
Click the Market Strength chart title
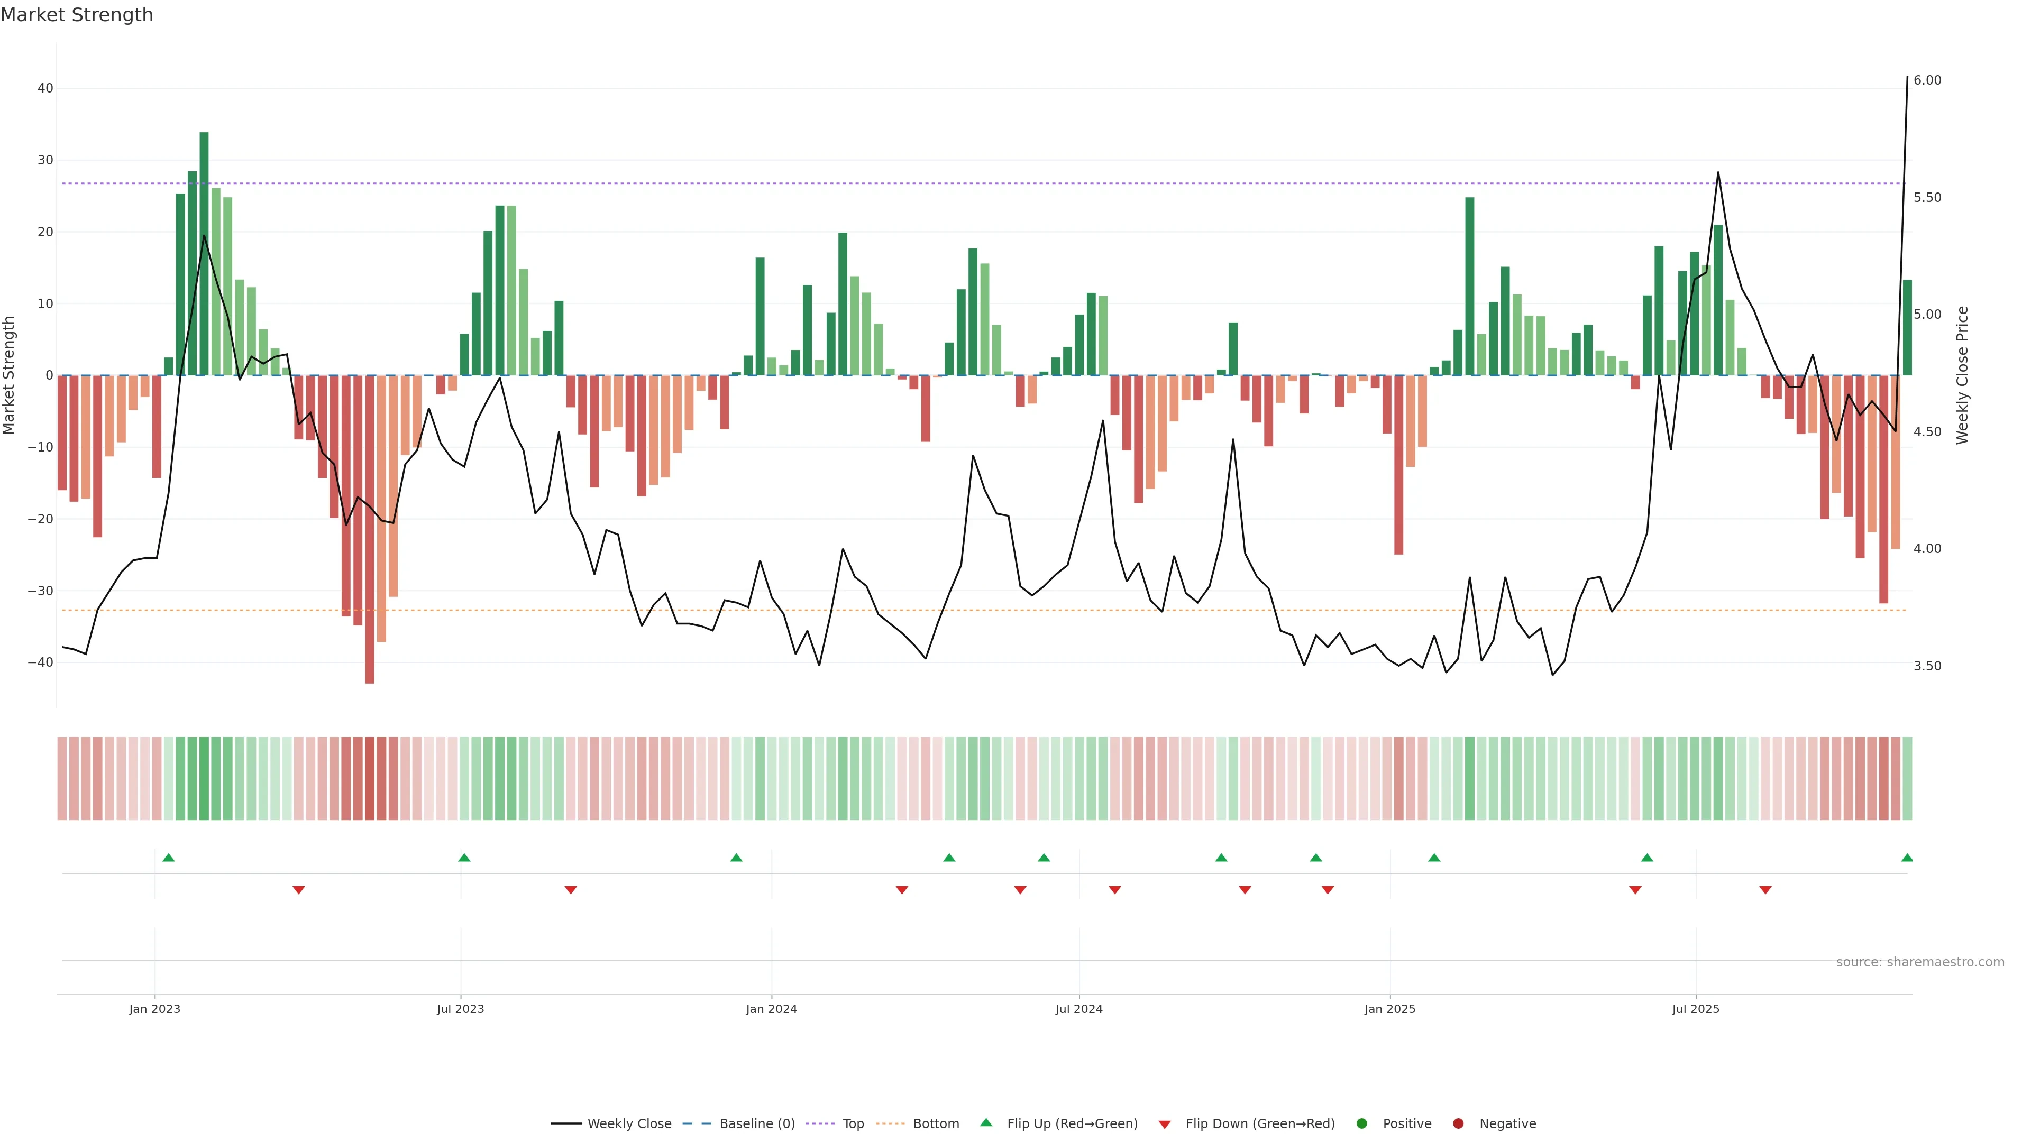tap(77, 15)
